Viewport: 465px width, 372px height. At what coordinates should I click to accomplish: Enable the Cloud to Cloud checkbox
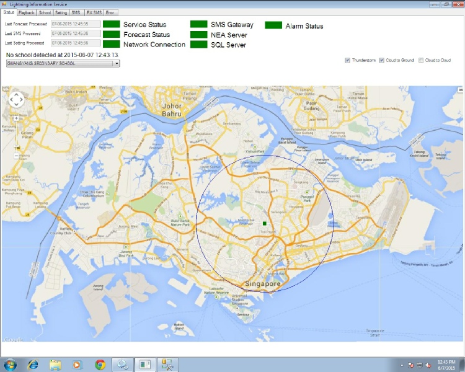click(421, 60)
